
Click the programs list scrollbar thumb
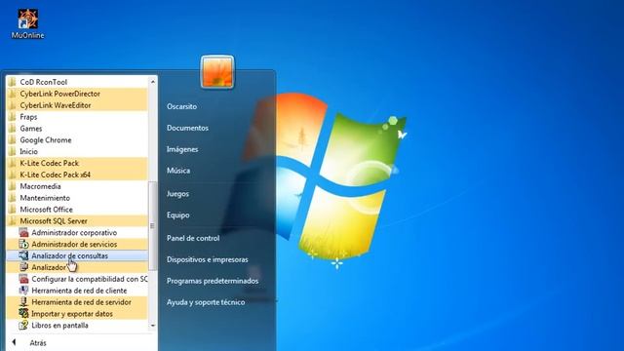(x=152, y=225)
